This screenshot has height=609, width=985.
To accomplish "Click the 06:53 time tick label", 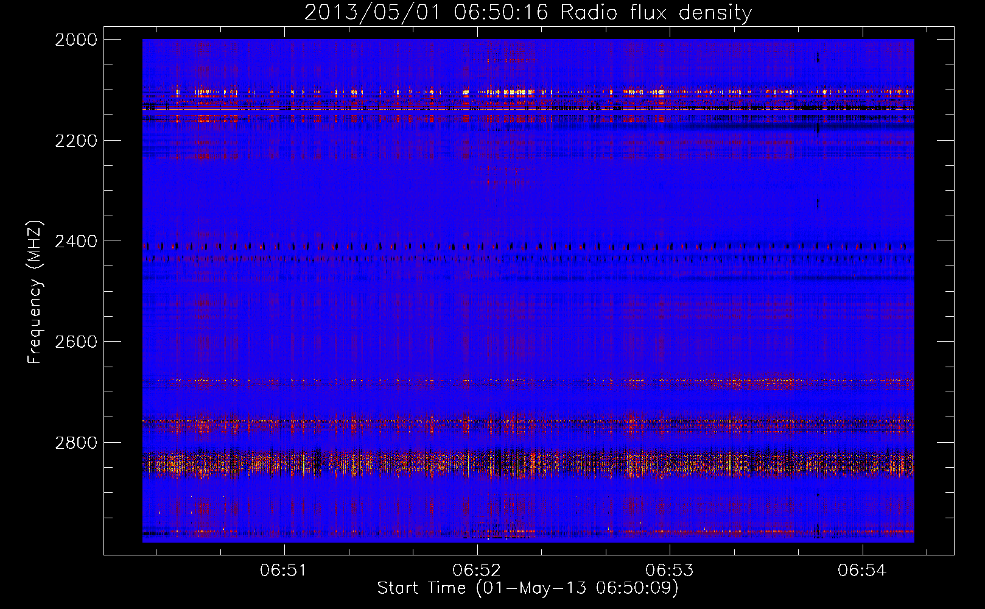I will pyautogui.click(x=670, y=571).
